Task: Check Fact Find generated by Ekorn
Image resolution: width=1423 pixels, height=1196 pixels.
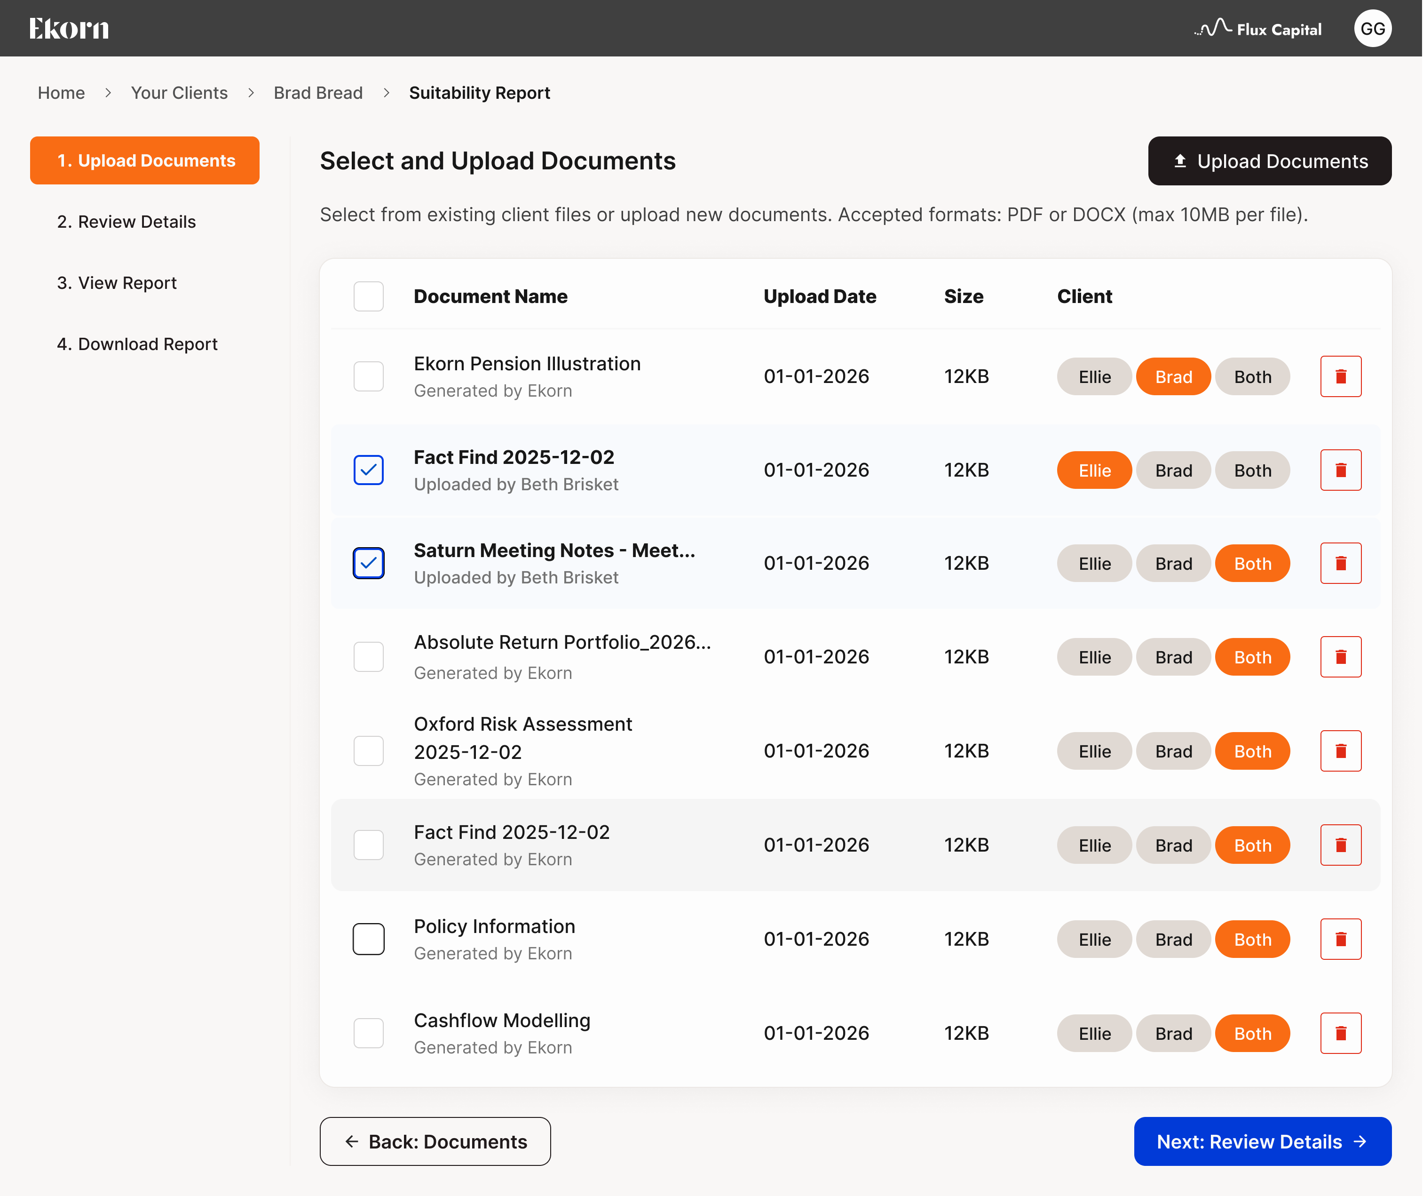Action: tap(369, 845)
